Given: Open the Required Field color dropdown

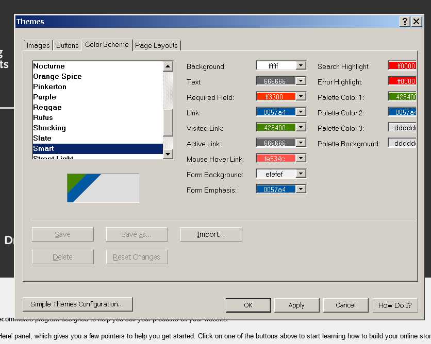Looking at the screenshot, I should tap(301, 97).
